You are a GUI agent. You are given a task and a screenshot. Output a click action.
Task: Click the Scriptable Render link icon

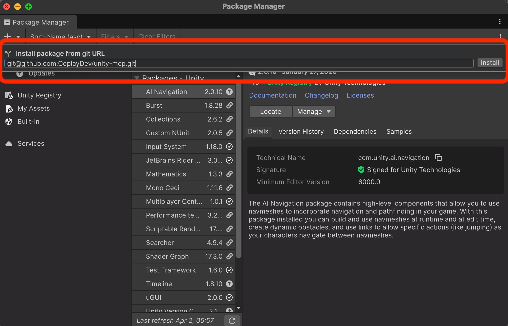[x=229, y=229]
